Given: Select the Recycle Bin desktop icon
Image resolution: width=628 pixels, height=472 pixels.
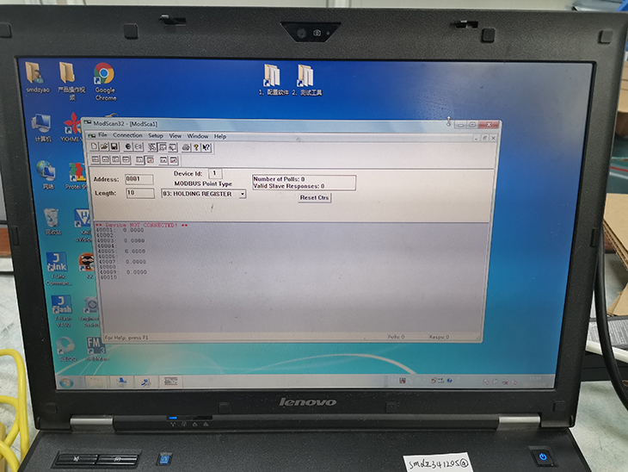Looking at the screenshot, I should click(x=52, y=216).
